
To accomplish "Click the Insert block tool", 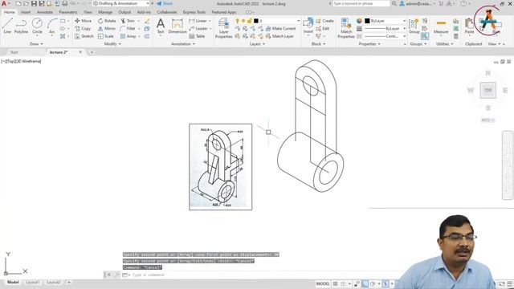I will [308, 26].
